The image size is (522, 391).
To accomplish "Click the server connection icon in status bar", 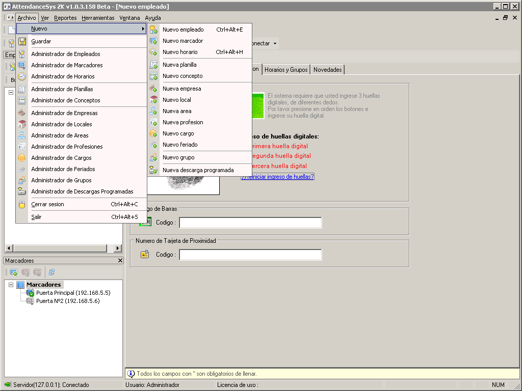I will 7,385.
